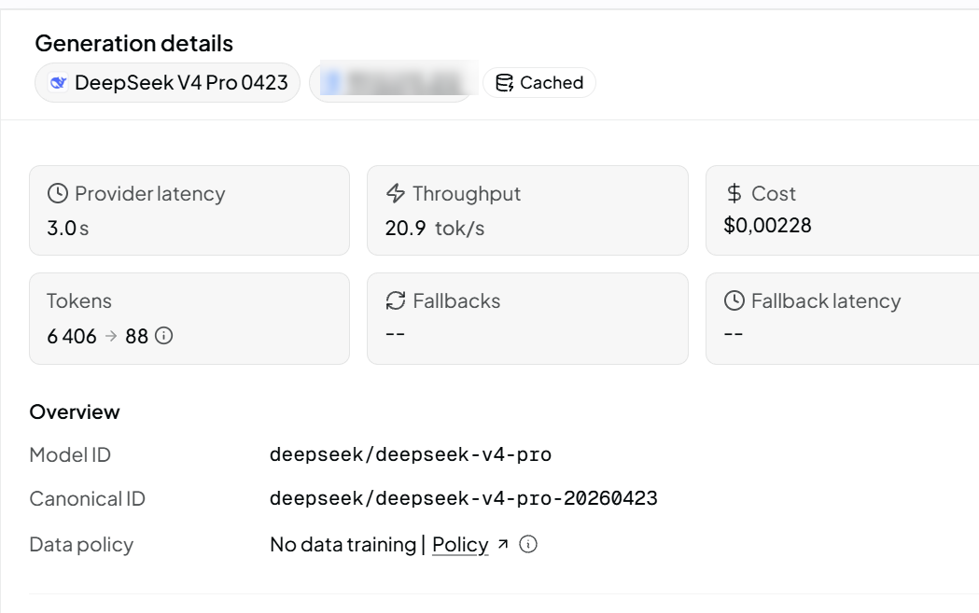Click the Fallbacks refresh icon

pos(396,300)
